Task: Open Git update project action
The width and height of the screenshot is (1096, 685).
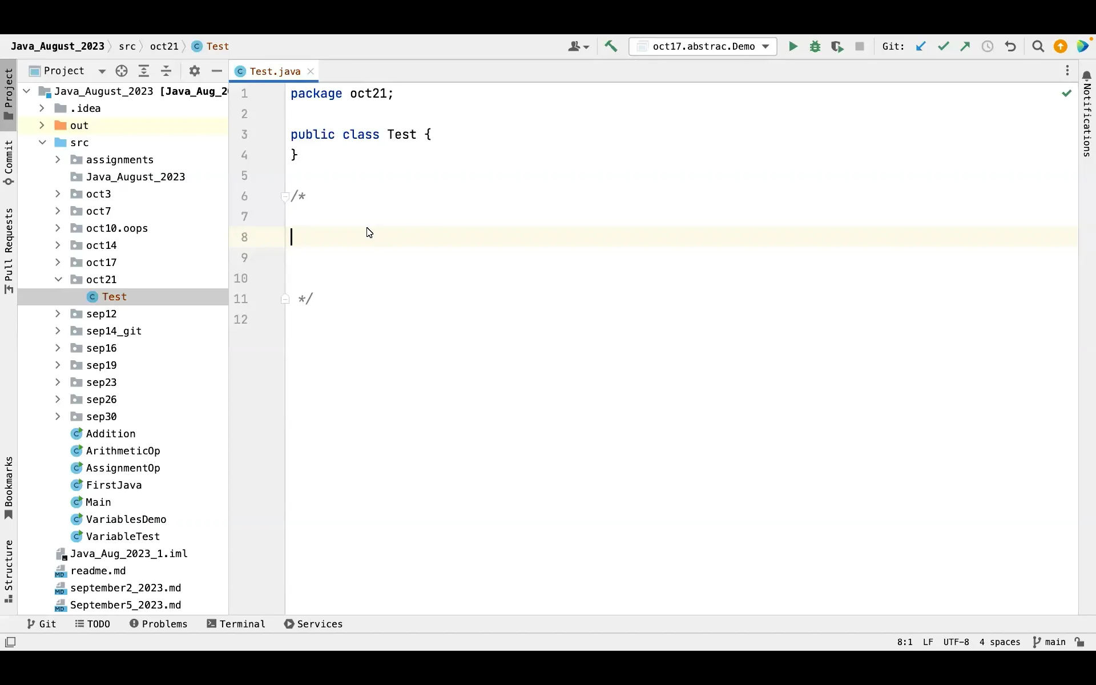Action: pyautogui.click(x=921, y=46)
